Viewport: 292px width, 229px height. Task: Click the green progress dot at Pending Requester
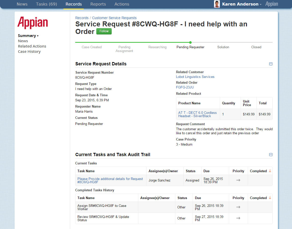tap(190, 42)
